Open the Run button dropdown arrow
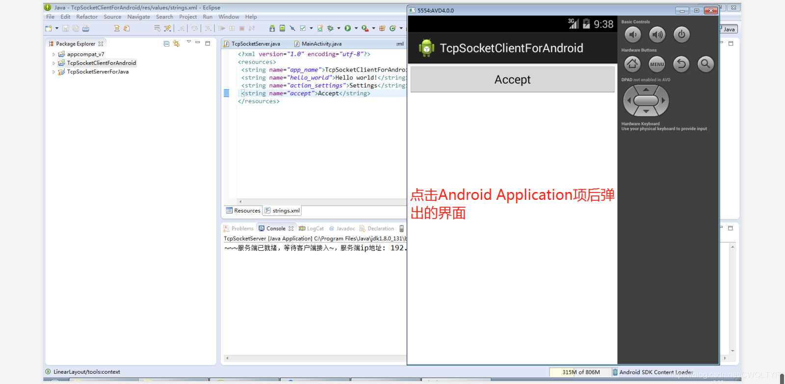Screen dimensions: 785x384 356,28
